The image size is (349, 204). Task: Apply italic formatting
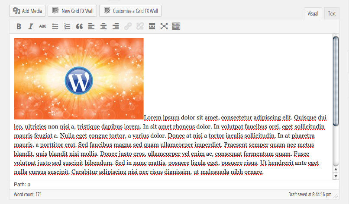point(31,26)
